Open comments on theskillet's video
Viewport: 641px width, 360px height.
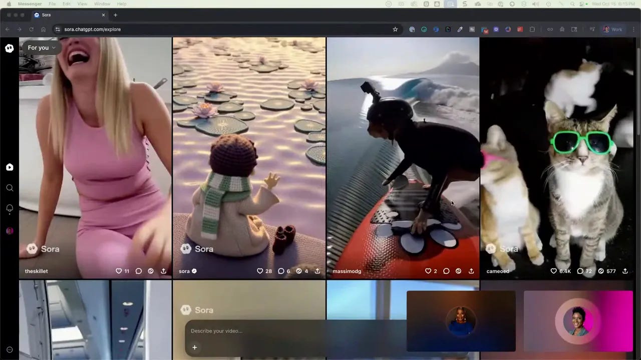[139, 271]
